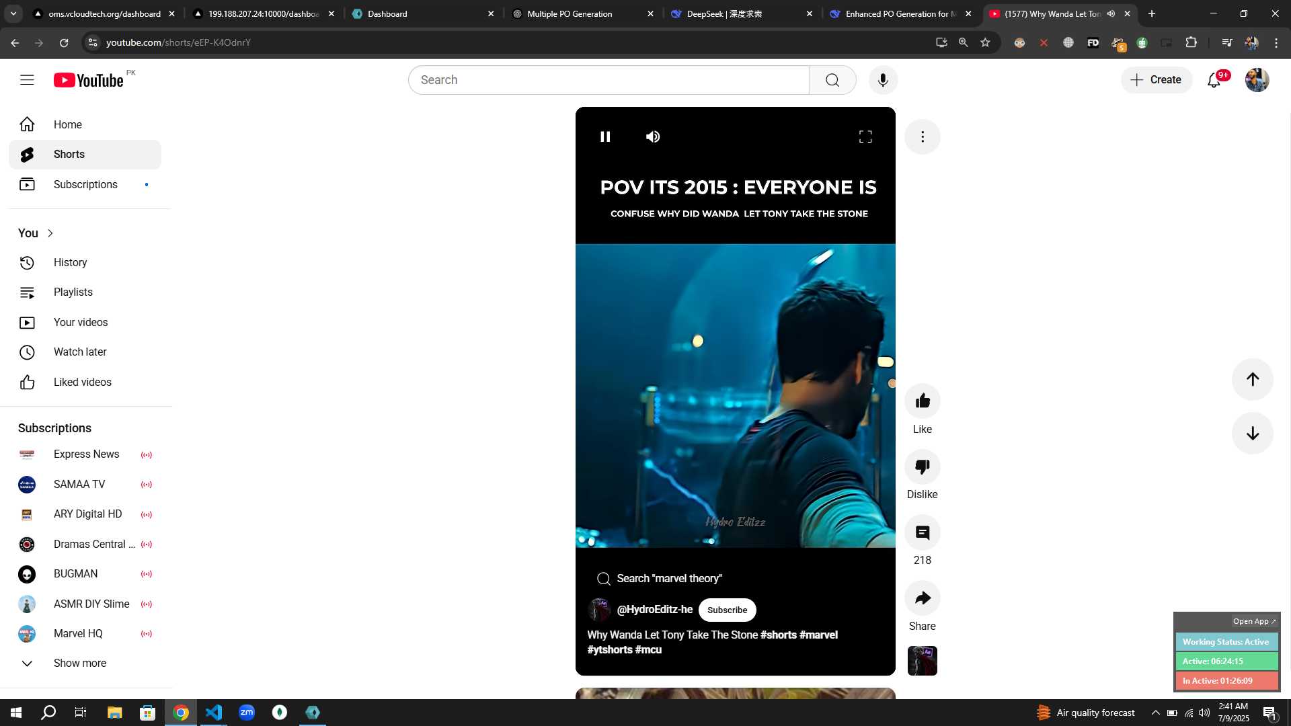Open ARY Digital HD channel
This screenshot has width=1291, height=726.
[85, 514]
